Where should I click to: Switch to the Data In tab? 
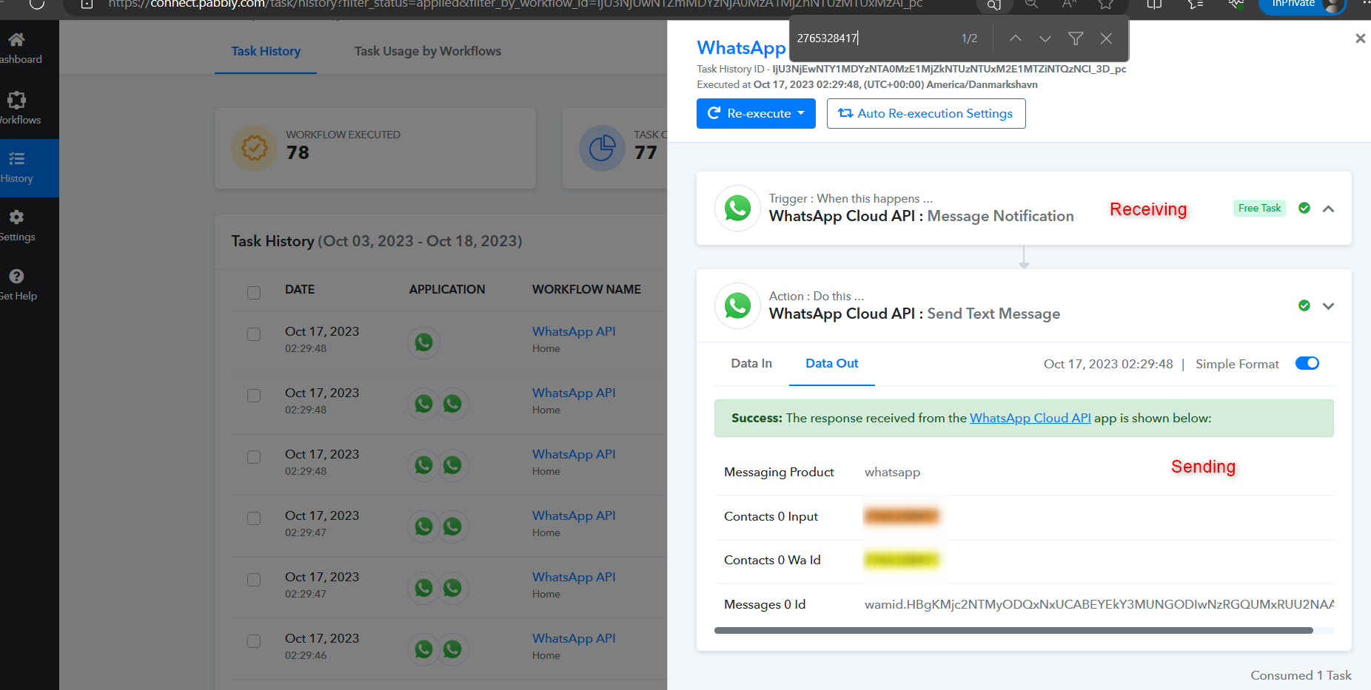point(751,363)
